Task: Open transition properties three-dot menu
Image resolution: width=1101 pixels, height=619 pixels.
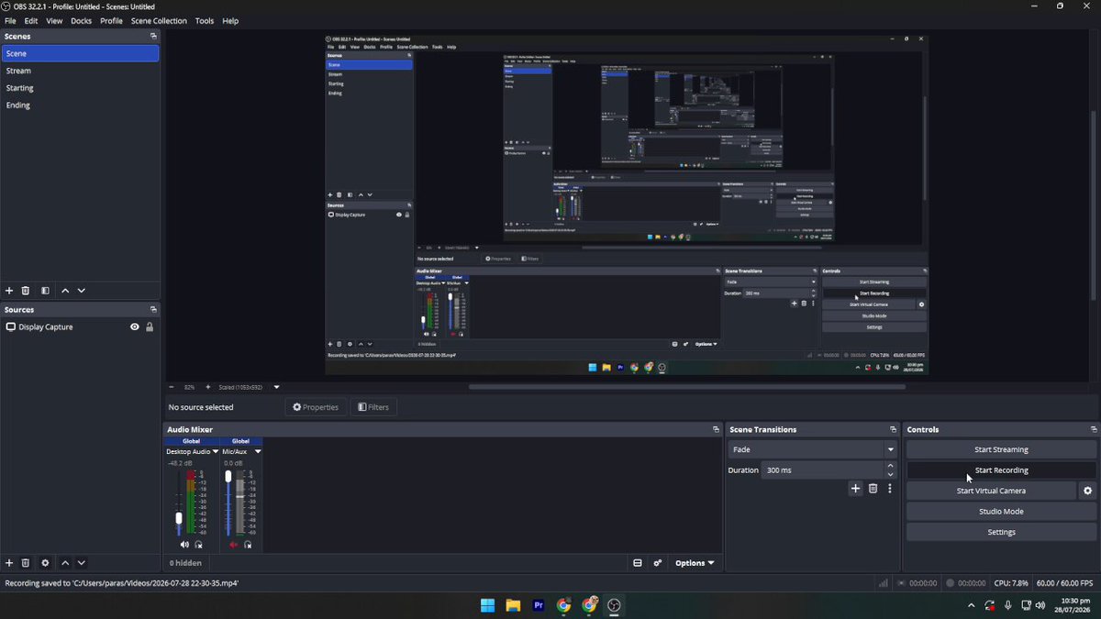Action: point(889,489)
